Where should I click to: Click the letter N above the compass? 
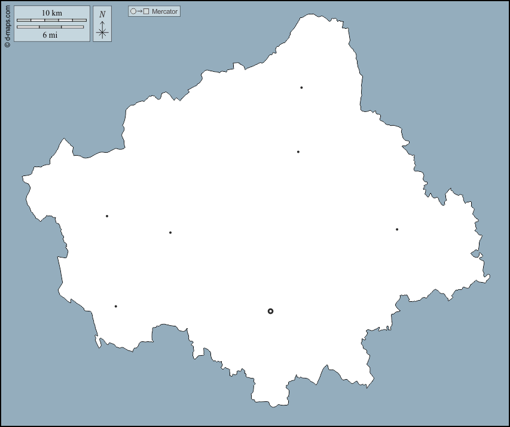(x=102, y=14)
